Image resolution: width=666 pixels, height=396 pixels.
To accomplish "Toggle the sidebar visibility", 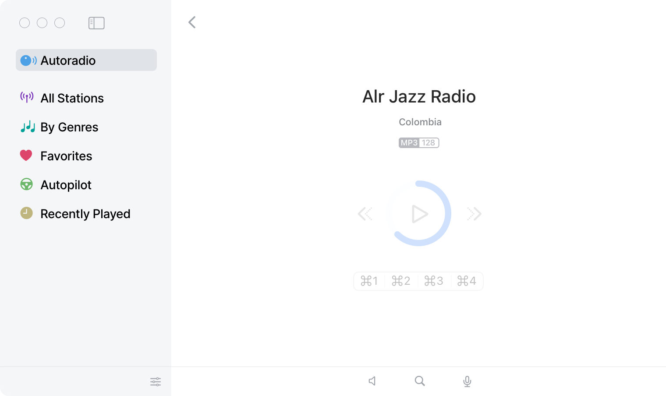I will [96, 23].
